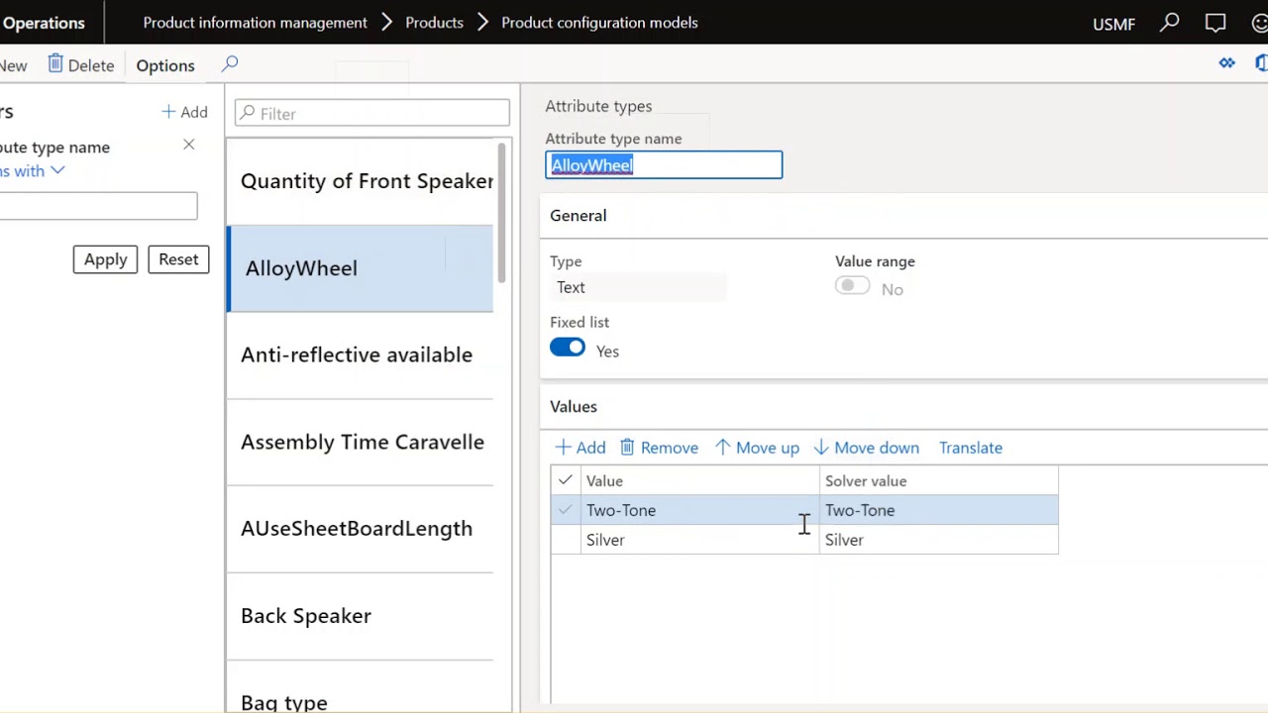
Task: Toggle the Value range switch
Action: (x=852, y=286)
